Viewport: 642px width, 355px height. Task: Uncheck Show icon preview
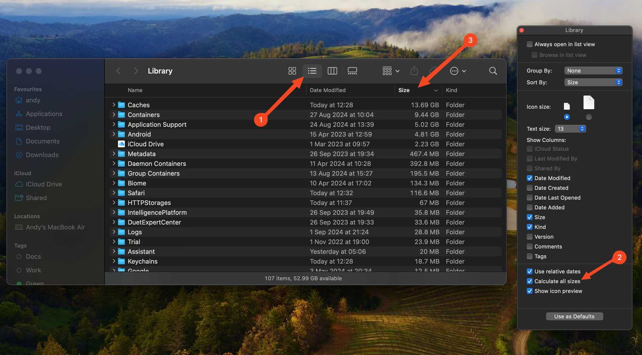[x=530, y=291]
